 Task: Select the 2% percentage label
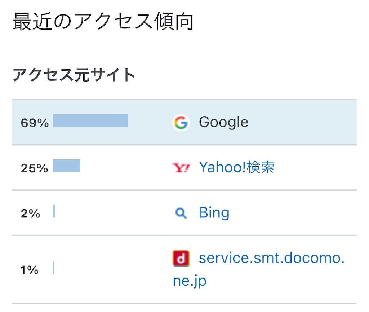click(30, 214)
